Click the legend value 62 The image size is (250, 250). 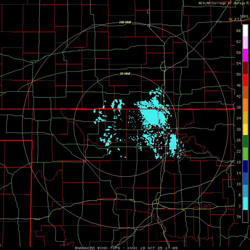pos(239,42)
